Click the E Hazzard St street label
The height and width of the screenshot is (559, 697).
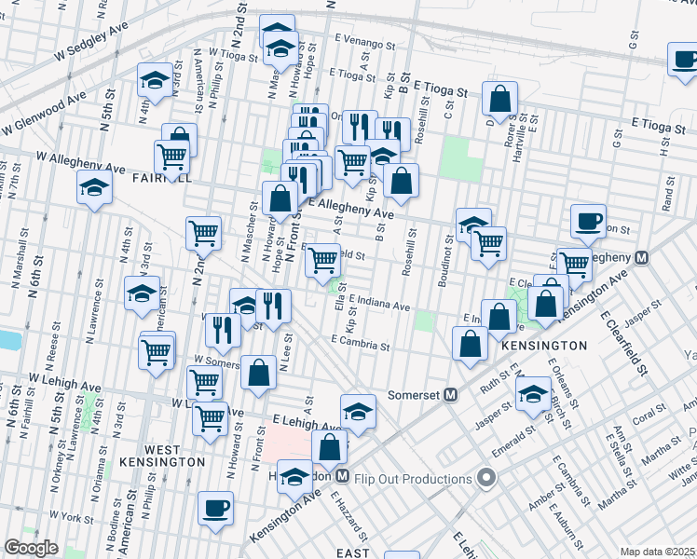coord(348,516)
